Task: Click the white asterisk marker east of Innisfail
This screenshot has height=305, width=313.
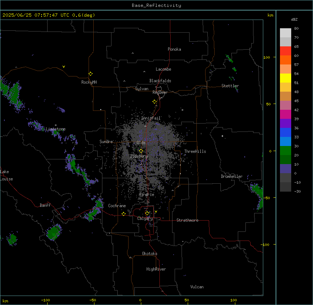Action: [182, 110]
